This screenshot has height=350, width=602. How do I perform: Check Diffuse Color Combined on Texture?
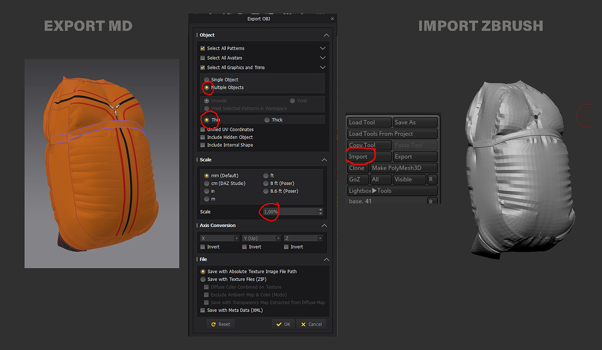click(x=206, y=287)
